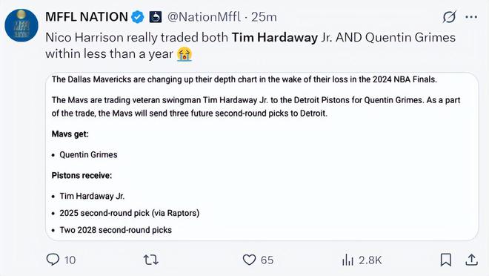Click the blue verified checkmark badge
This screenshot has height=276, width=489.
pyautogui.click(x=138, y=17)
